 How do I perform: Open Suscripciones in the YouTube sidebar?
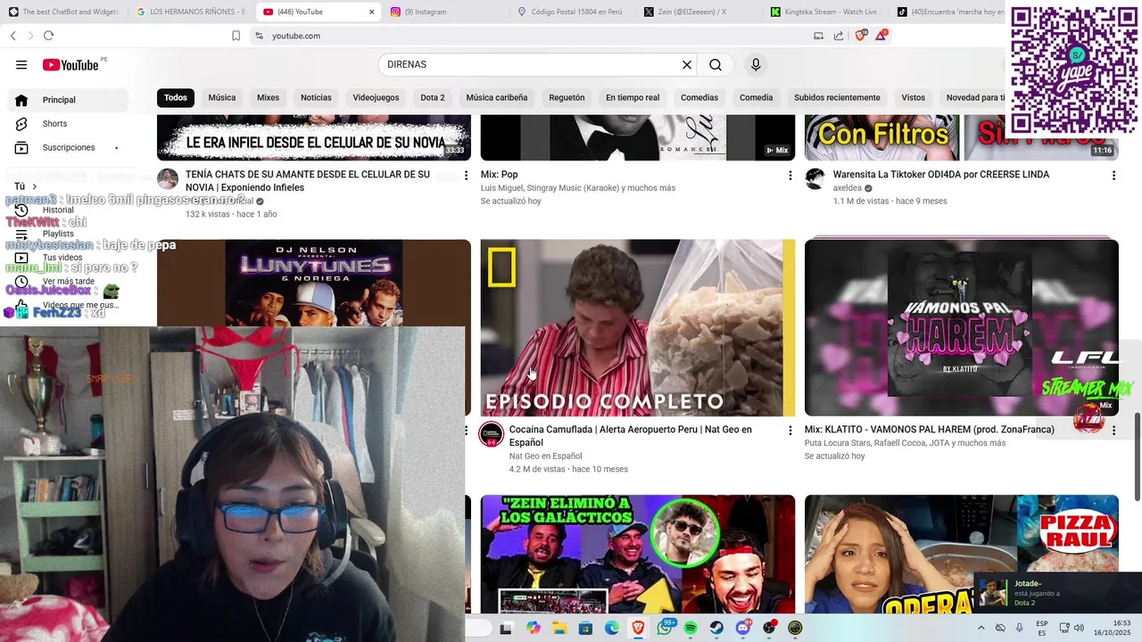pos(68,147)
